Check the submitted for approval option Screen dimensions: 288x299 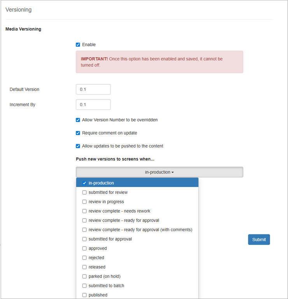84,239
